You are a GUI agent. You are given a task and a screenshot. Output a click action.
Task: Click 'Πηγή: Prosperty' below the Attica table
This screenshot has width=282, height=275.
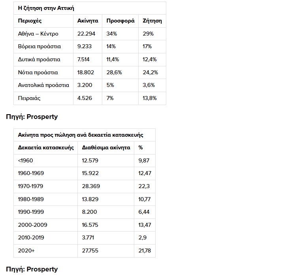pos(32,117)
